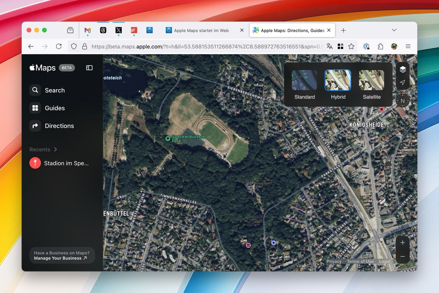Screen dimensions: 439x293
Task: Open the Firefox application menu
Action: [x=408, y=46]
